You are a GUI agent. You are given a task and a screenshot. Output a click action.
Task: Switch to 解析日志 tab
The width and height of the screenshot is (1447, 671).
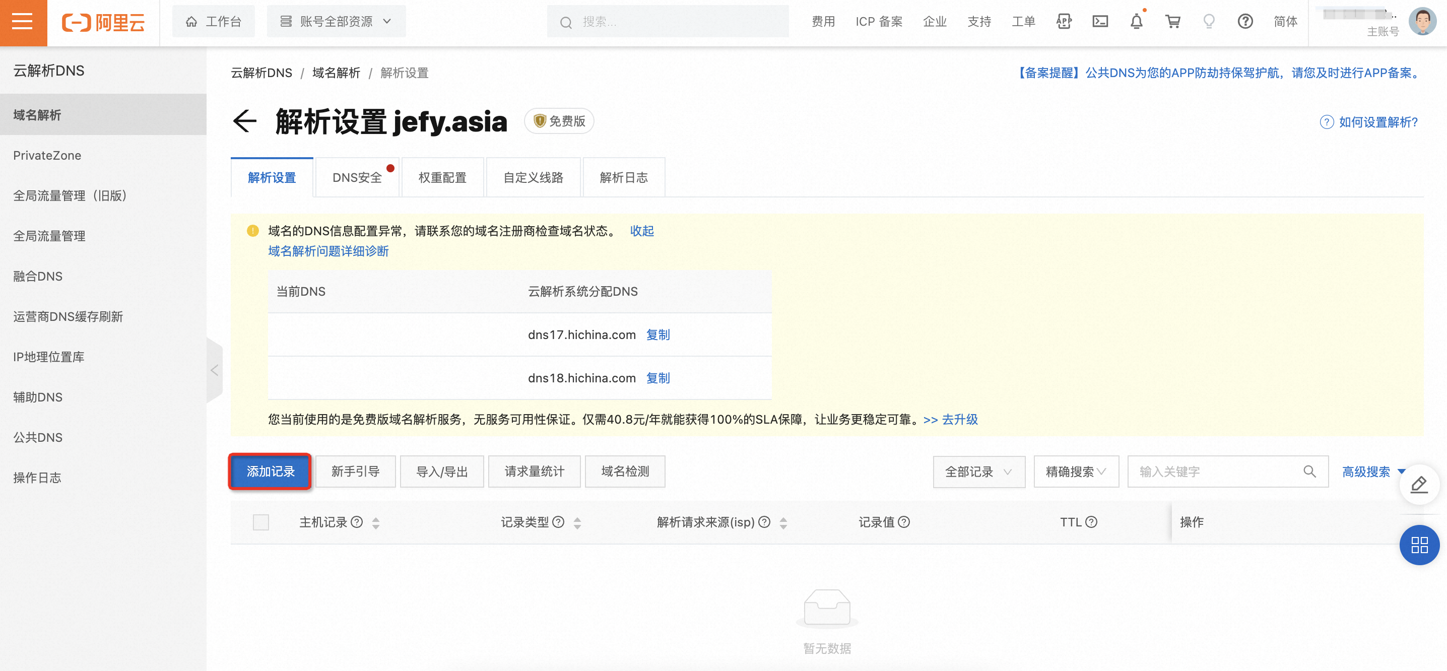624,177
